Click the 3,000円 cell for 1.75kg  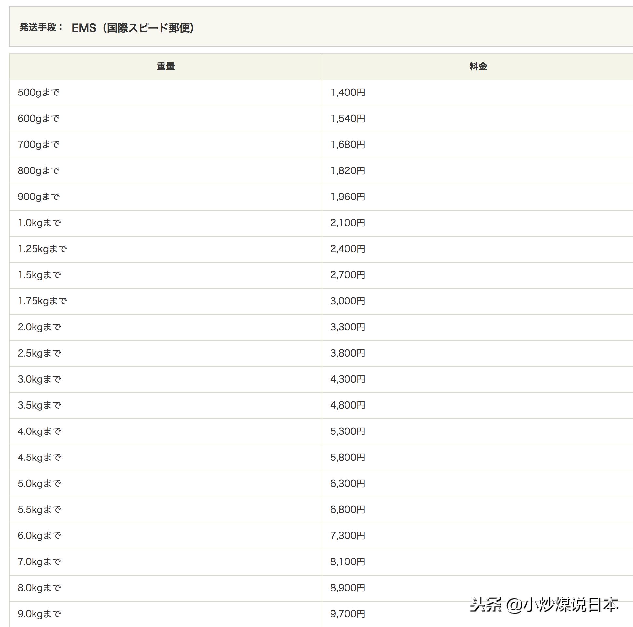pos(348,301)
